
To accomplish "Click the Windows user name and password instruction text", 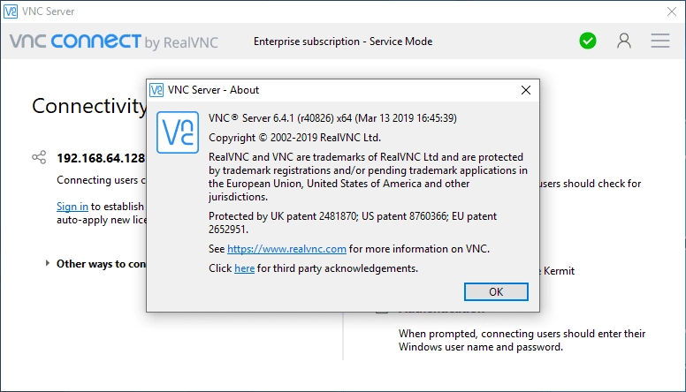I will [x=522, y=340].
